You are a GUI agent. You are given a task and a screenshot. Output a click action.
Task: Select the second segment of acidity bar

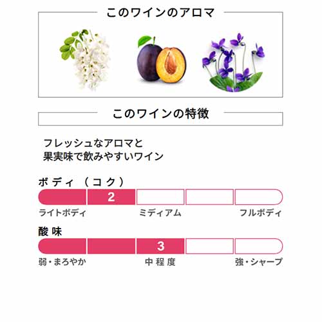coord(111,246)
